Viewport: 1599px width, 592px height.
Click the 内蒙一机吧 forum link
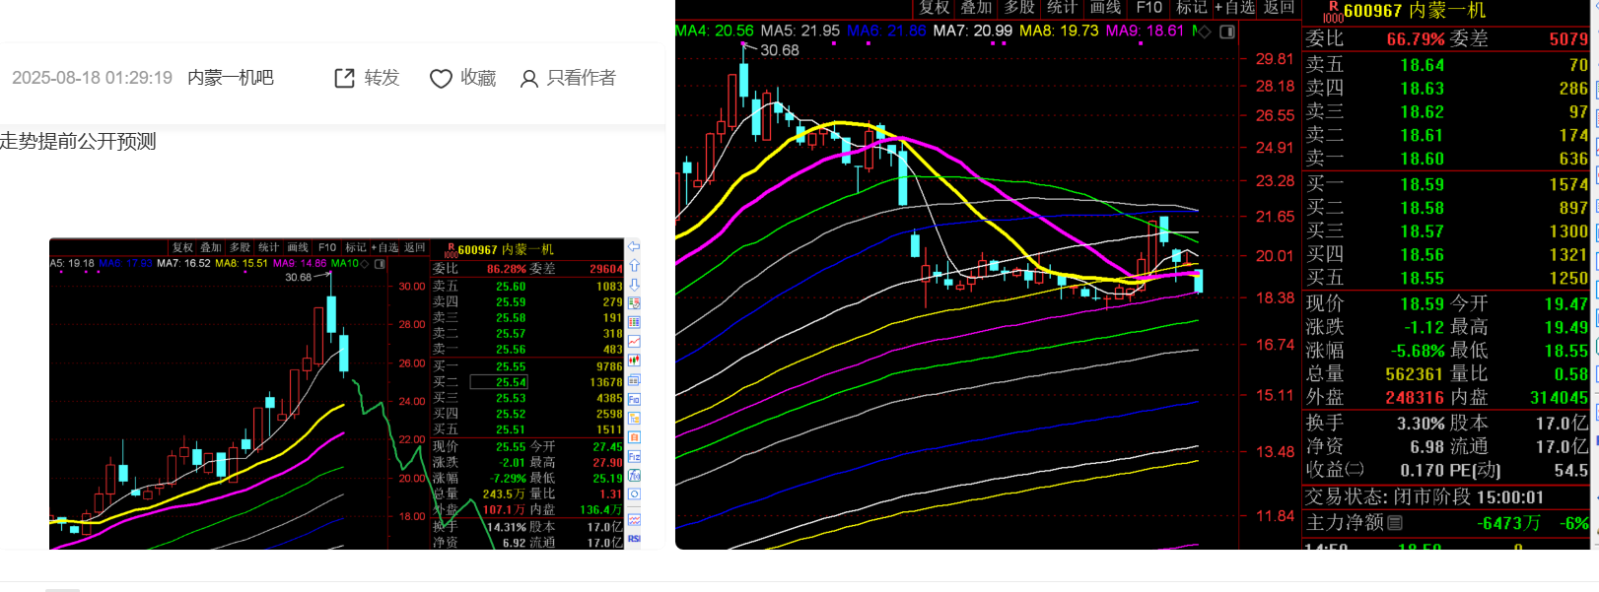[231, 78]
